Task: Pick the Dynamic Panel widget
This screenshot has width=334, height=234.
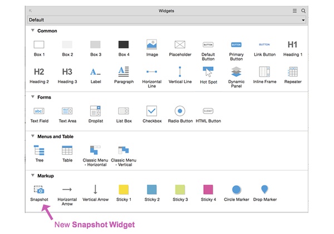Action: coord(236,72)
